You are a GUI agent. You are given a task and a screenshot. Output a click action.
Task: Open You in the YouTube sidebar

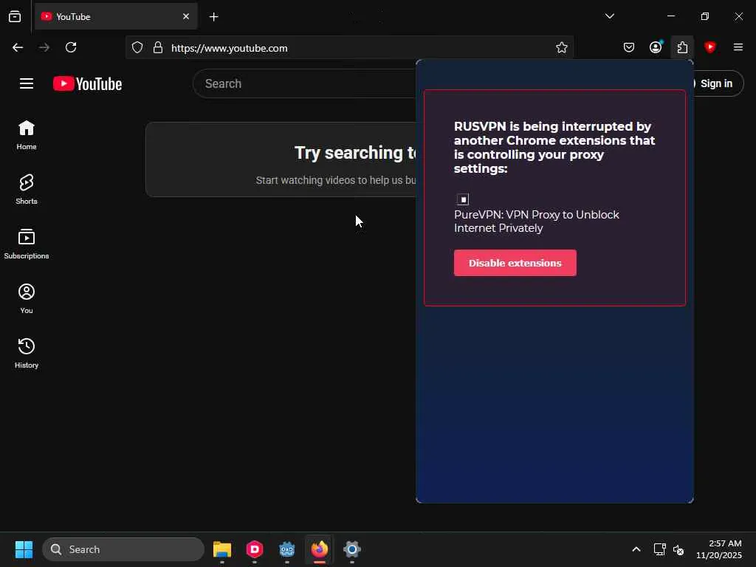point(27,298)
